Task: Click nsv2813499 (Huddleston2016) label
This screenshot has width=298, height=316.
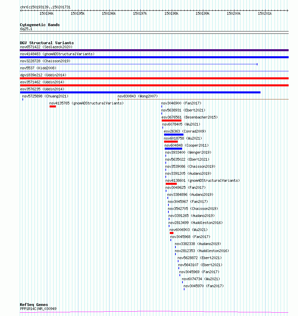Action: tap(196, 223)
